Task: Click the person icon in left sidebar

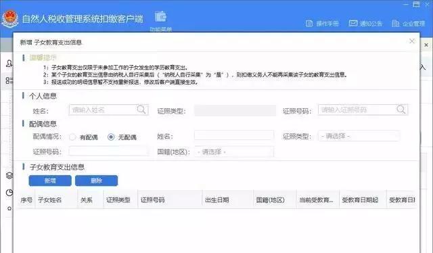Action: 9,64
